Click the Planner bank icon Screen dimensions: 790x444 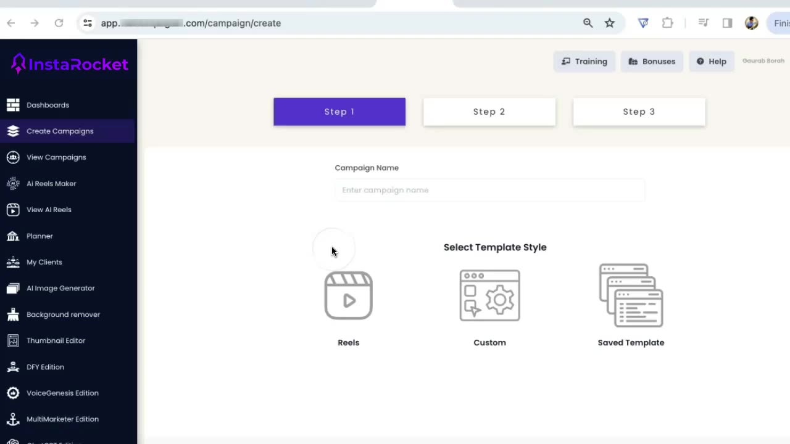click(x=13, y=236)
